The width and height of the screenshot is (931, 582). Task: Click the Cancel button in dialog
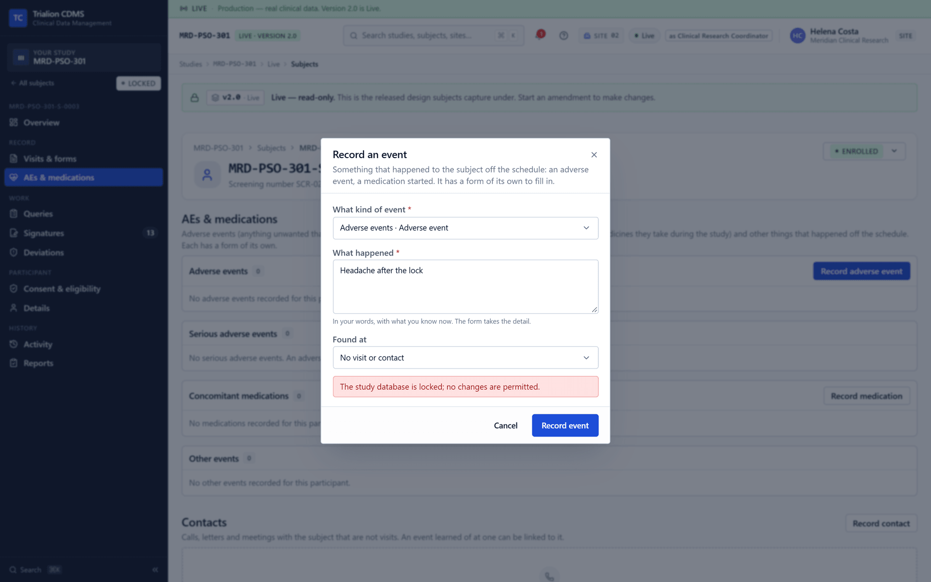[505, 425]
